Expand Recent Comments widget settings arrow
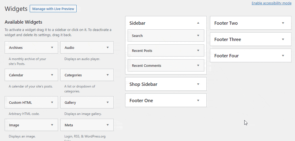 pyautogui.click(x=198, y=65)
